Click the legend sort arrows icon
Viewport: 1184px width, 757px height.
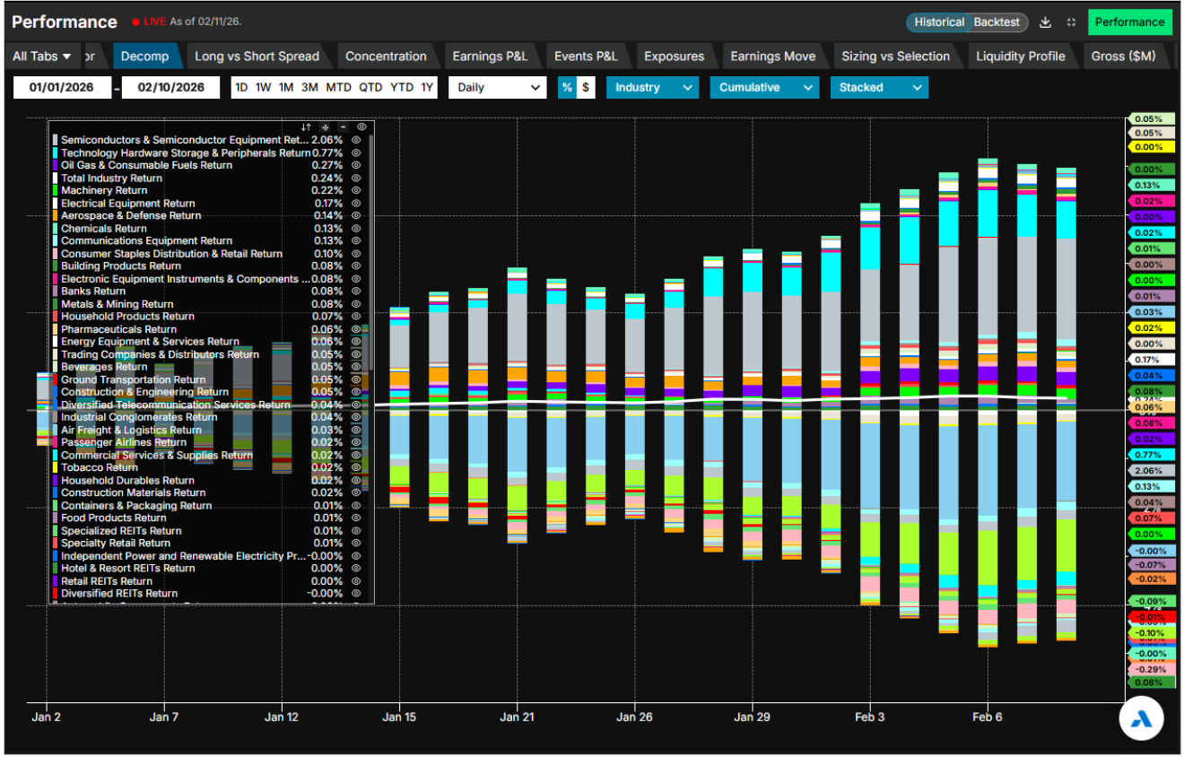click(307, 127)
